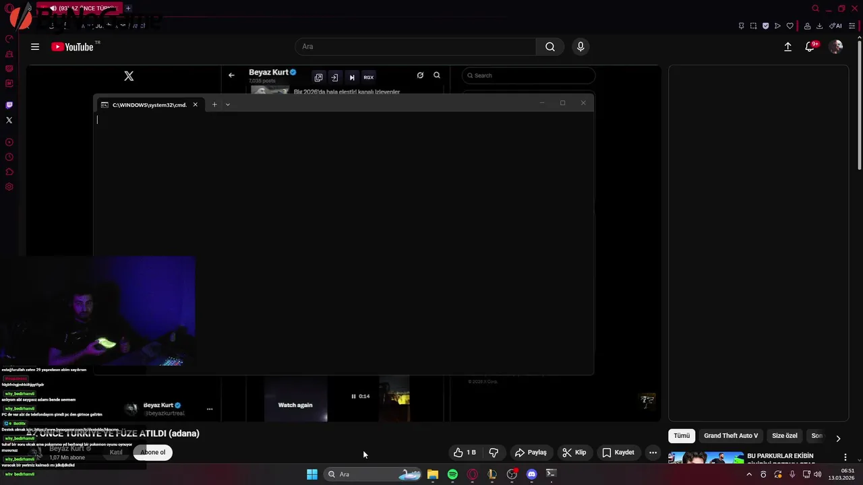Screen dimensions: 863x485
Task: Open the Opera ad-blocker shield icon
Action: point(765,26)
